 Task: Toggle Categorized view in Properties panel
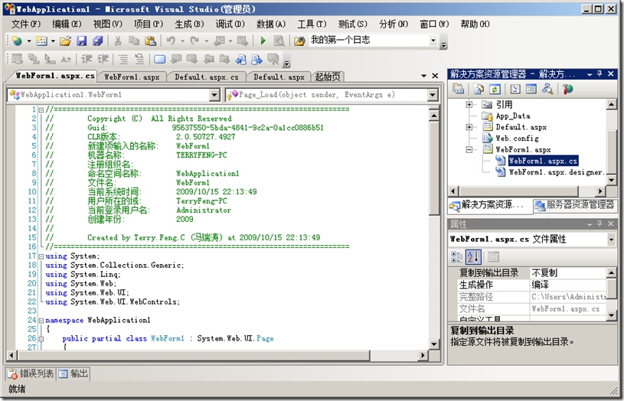click(x=456, y=257)
